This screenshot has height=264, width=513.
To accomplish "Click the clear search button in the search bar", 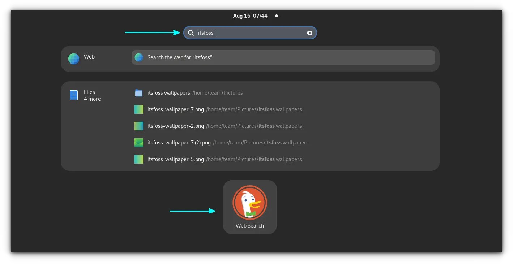I will pyautogui.click(x=309, y=33).
